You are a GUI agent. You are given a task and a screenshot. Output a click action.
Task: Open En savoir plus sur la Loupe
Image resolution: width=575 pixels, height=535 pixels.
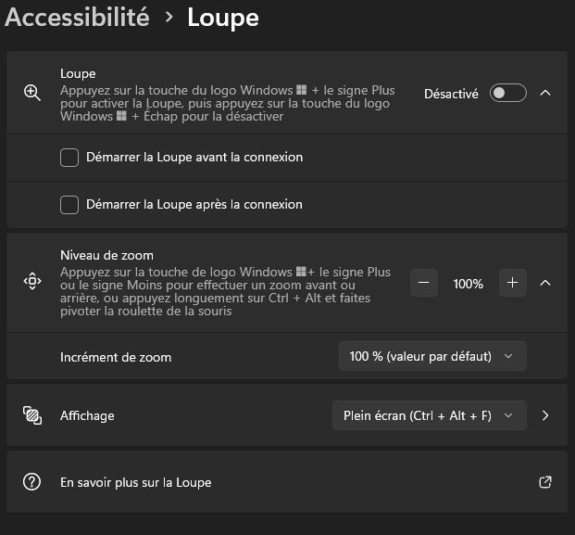[x=136, y=482]
